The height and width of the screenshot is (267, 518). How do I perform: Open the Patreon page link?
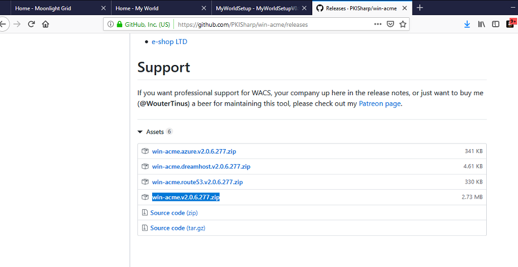[380, 103]
